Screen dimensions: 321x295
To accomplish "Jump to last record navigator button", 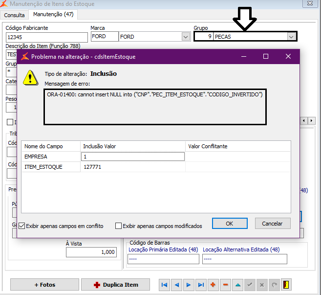I will (x=201, y=285).
